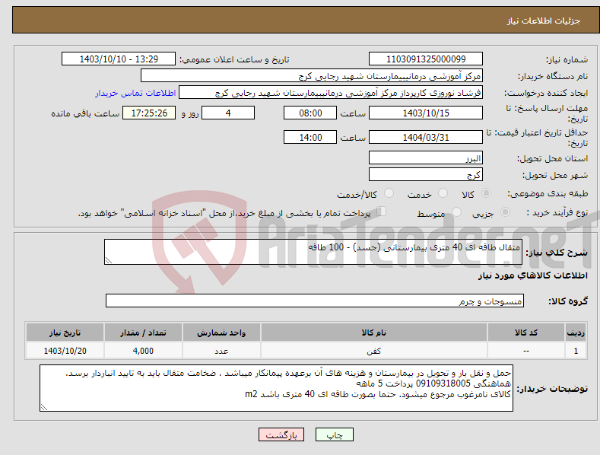Click the اطلاعات کالاهای مورد نیاز heading
The height and width of the screenshot is (455, 600).
(532, 275)
